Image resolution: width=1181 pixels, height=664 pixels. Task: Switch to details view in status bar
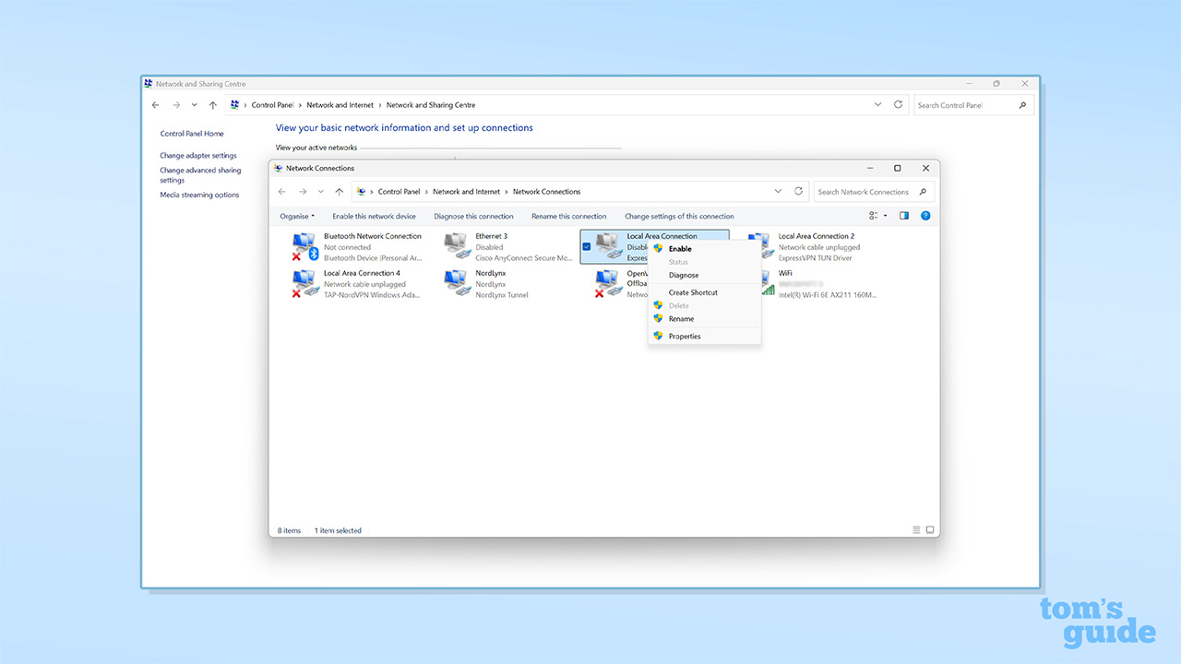[916, 530]
